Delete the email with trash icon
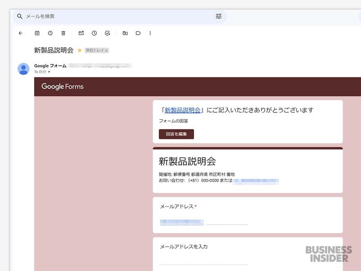361x271 pixels. pyautogui.click(x=63, y=33)
